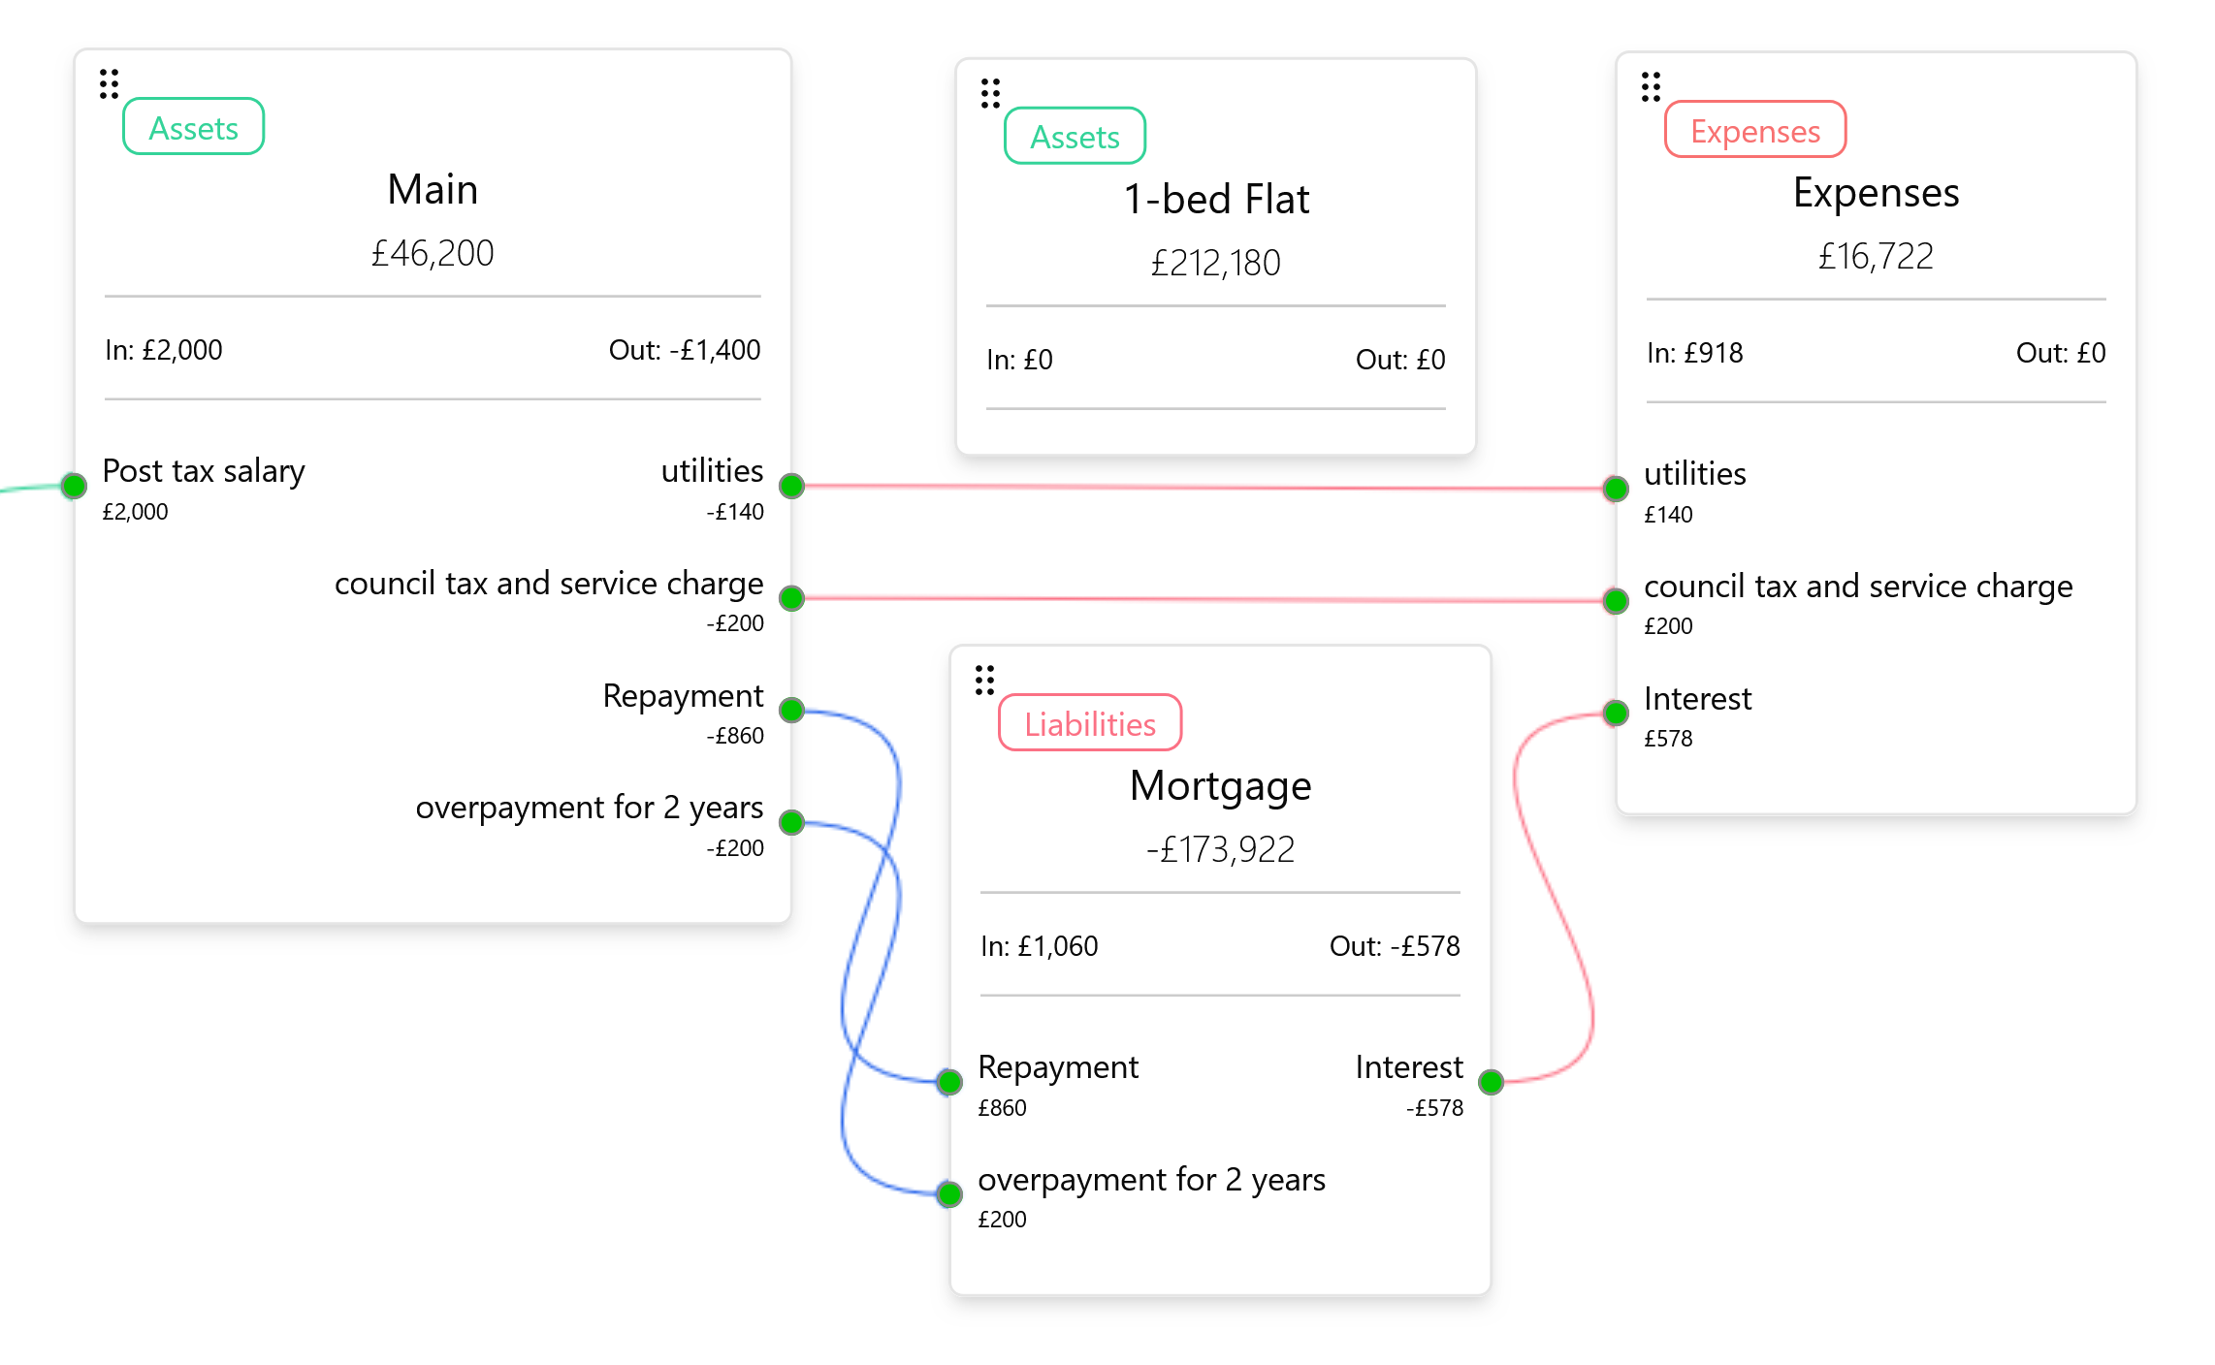
Task: Click the Mortgage card drag handle
Action: [984, 680]
